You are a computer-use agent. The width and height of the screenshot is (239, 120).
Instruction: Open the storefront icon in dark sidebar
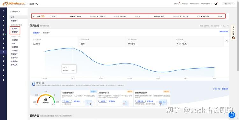[x=4, y=21]
